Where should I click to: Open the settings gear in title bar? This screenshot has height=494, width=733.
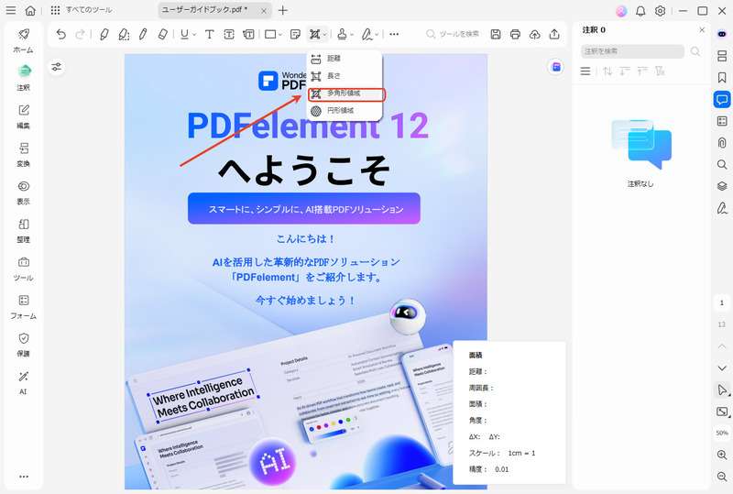coord(660,11)
